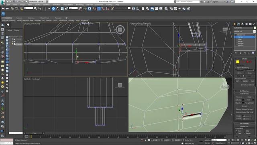Screen dimensions: 257x145
Task: Select the Select and Link tool
Action: 12,8
